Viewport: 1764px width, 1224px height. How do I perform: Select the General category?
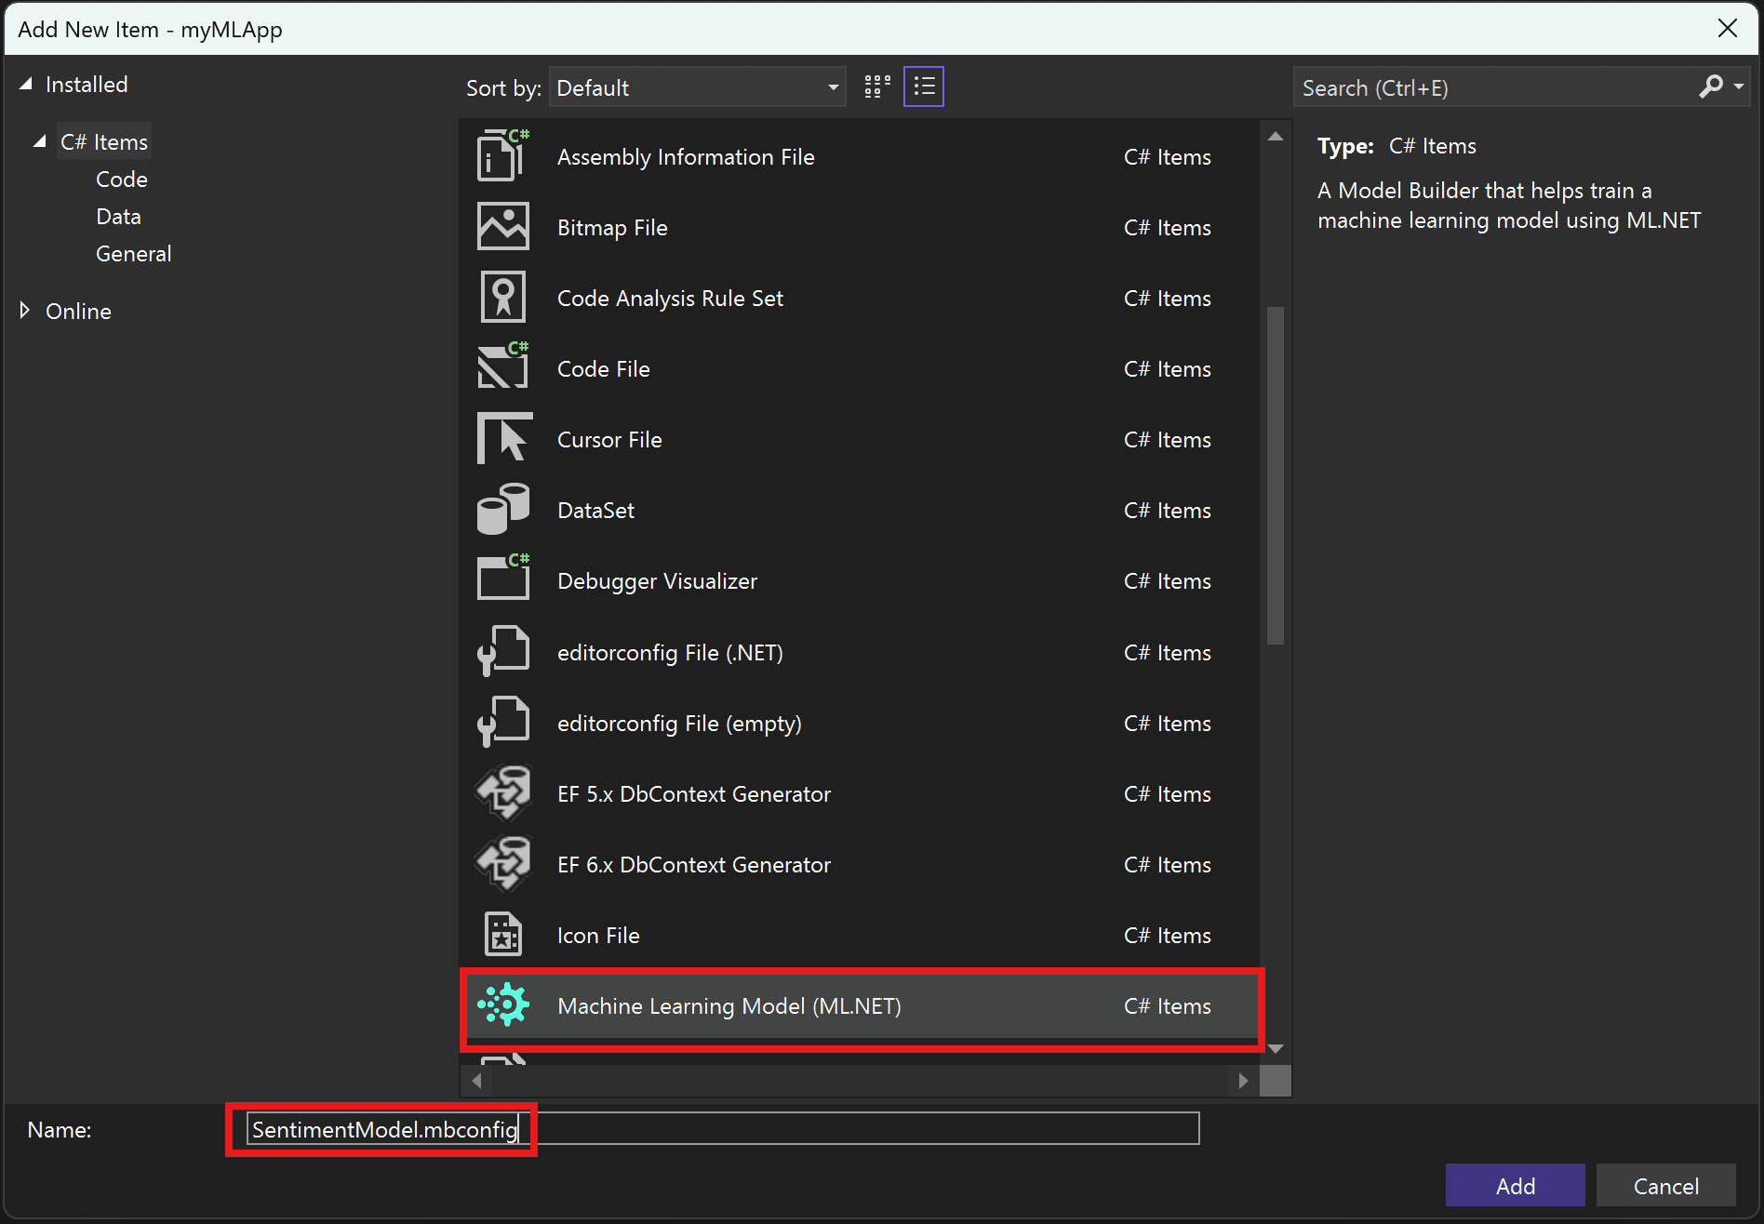click(x=133, y=253)
